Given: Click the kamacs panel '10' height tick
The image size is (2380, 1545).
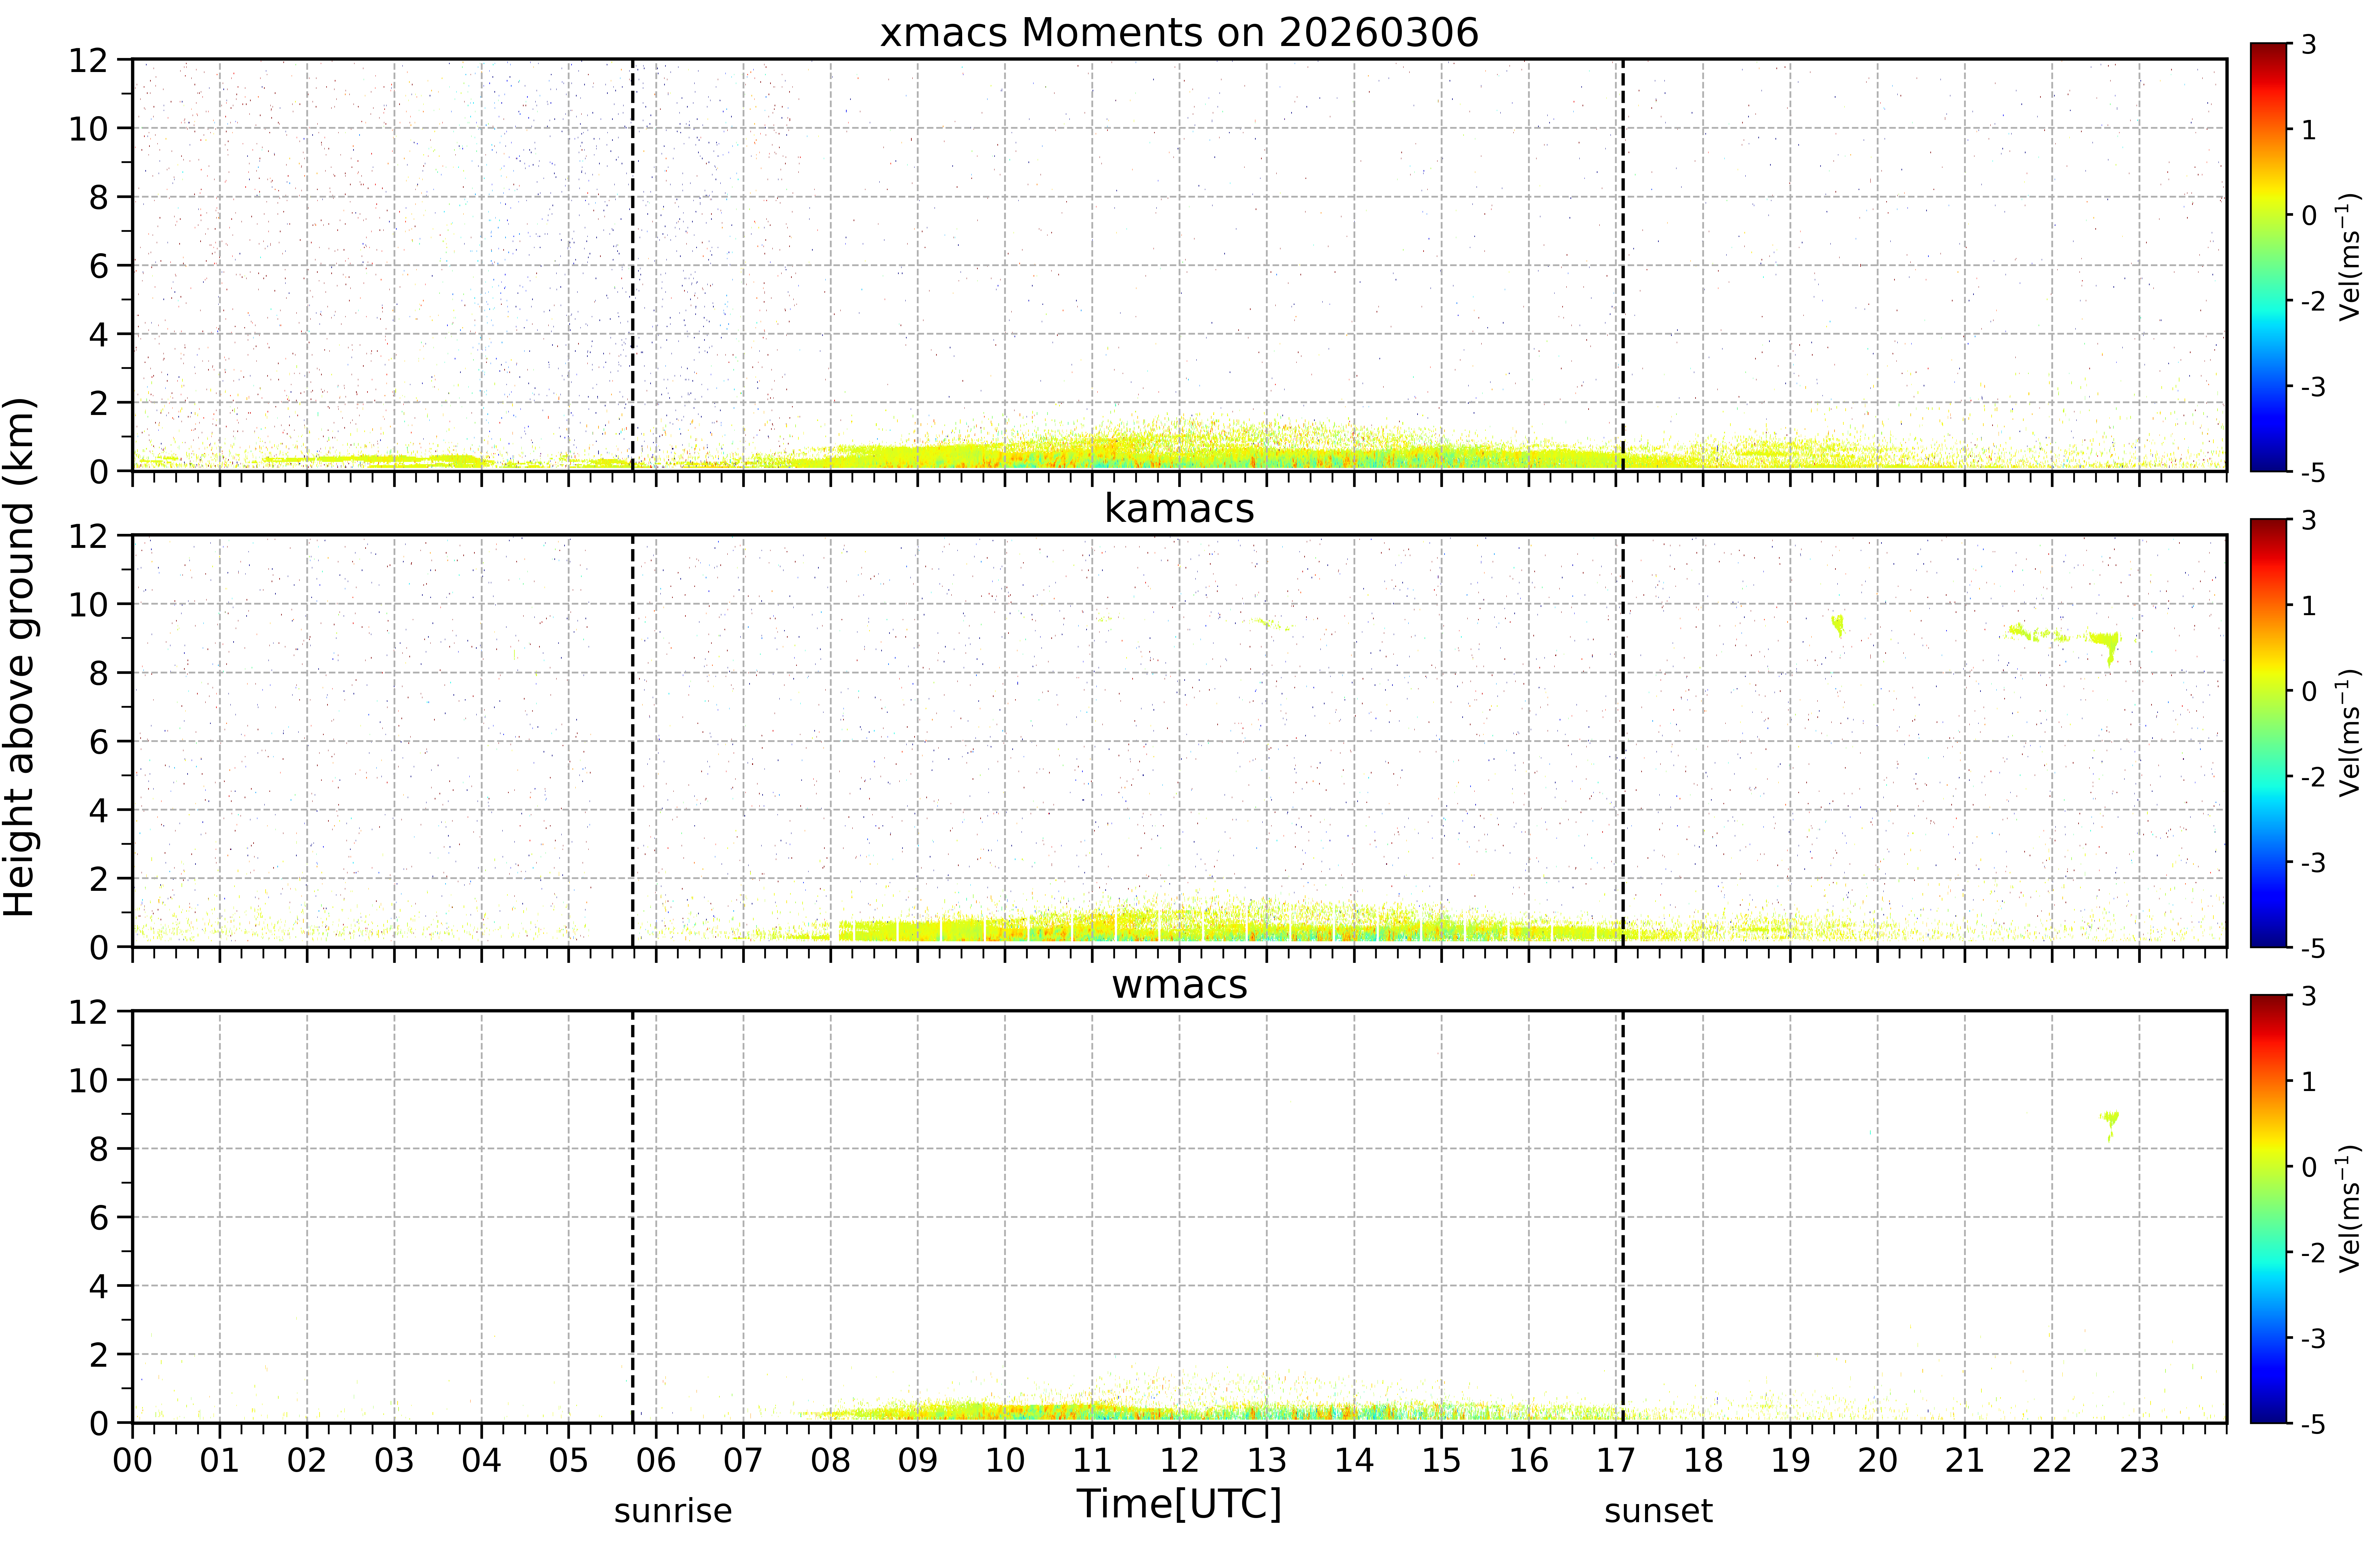Looking at the screenshot, I should click(x=88, y=604).
